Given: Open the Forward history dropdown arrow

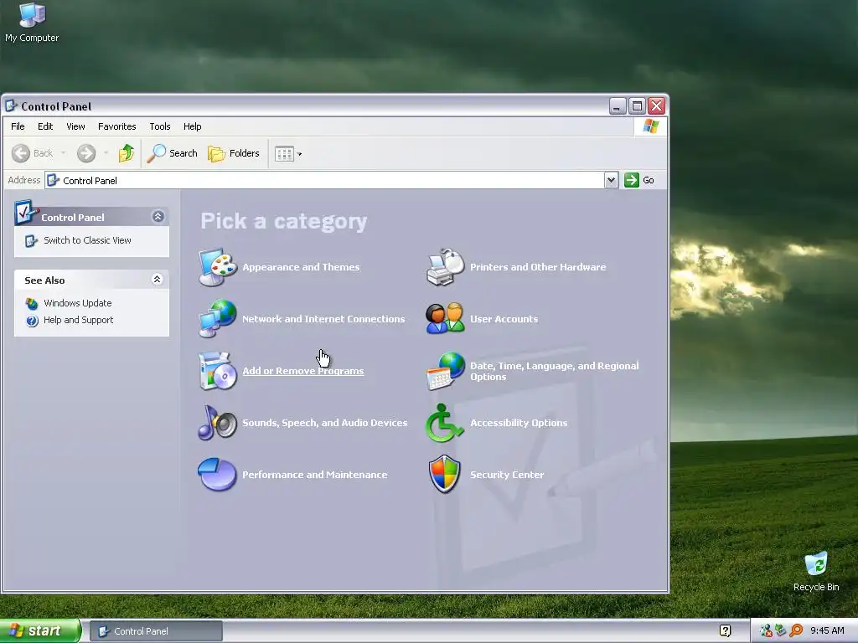Looking at the screenshot, I should (x=106, y=153).
